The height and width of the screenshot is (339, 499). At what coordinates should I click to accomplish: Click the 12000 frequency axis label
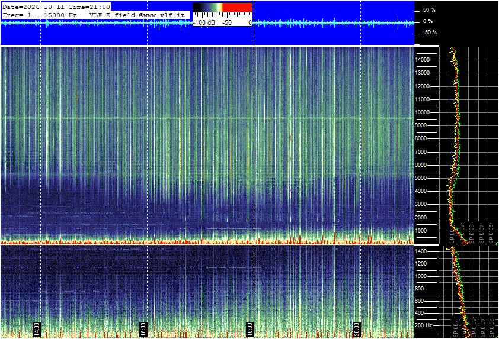pyautogui.click(x=423, y=86)
